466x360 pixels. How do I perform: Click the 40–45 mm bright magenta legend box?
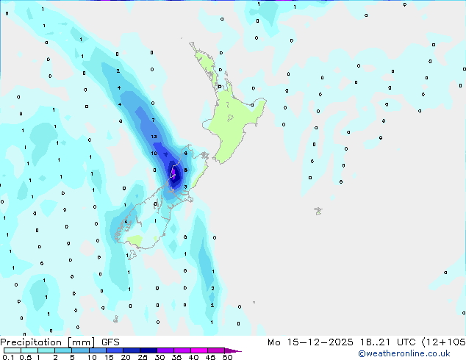tap(199, 350)
